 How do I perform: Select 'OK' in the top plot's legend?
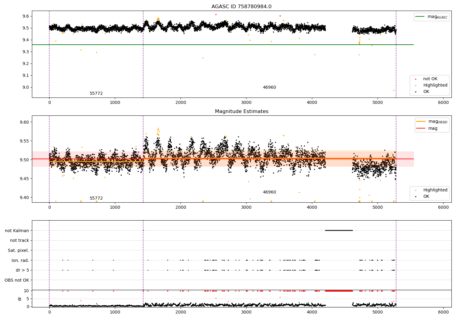tap(426, 92)
